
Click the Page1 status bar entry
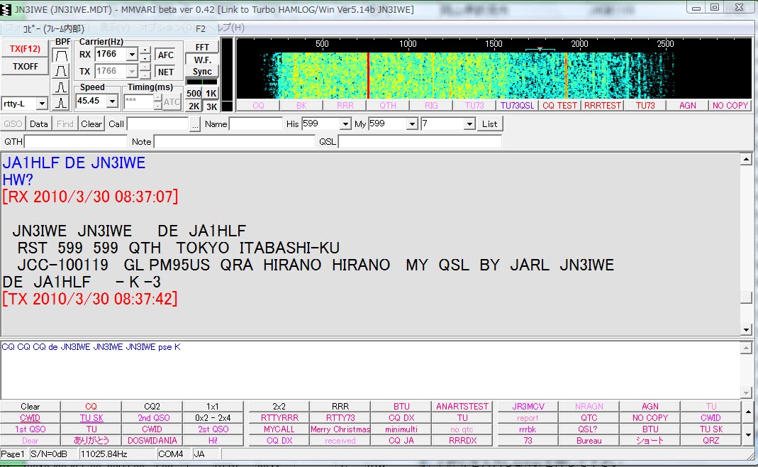13,454
